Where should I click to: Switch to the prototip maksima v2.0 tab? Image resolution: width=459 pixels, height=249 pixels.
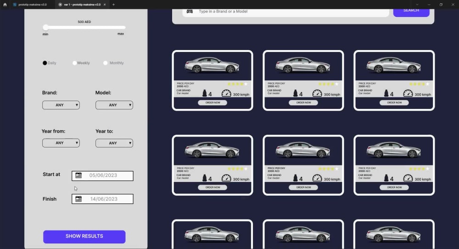click(x=29, y=5)
